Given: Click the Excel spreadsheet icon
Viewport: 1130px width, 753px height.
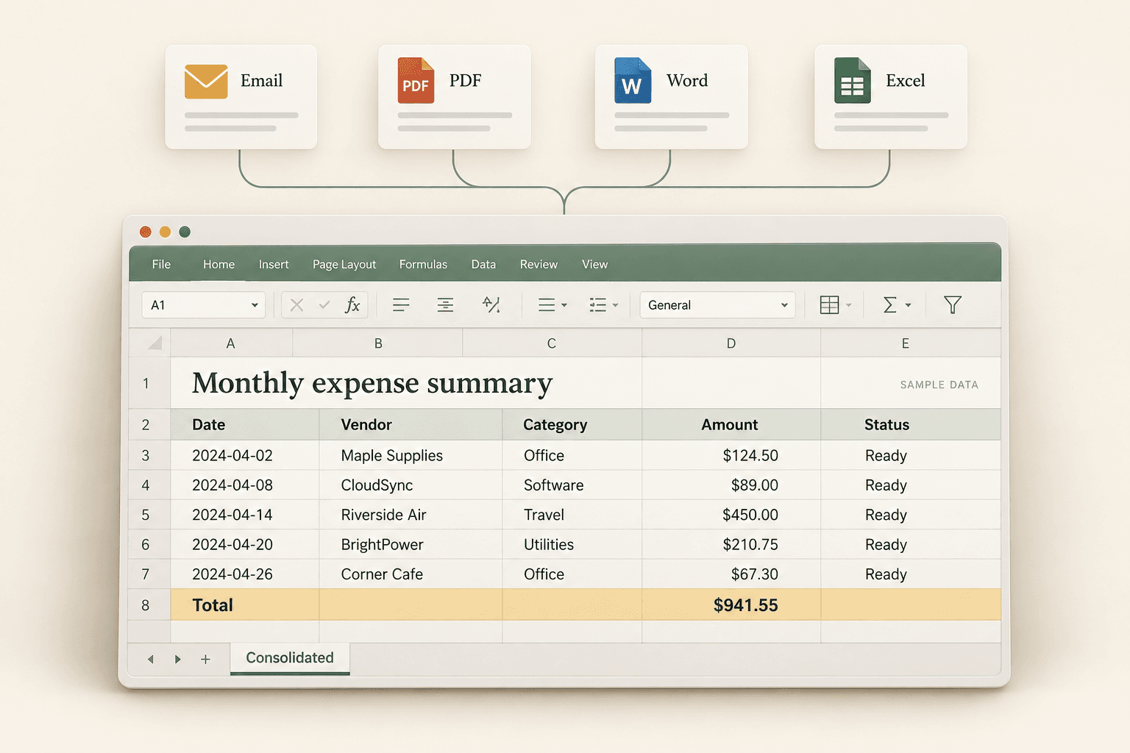Looking at the screenshot, I should [x=852, y=80].
